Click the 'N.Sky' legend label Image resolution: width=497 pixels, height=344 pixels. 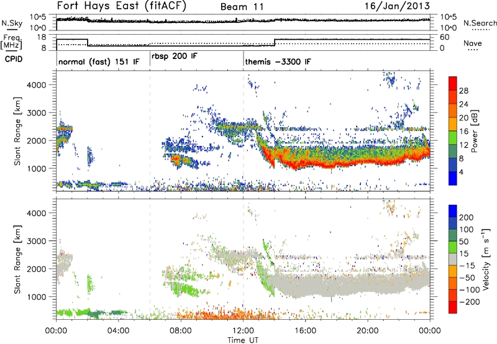[12, 23]
